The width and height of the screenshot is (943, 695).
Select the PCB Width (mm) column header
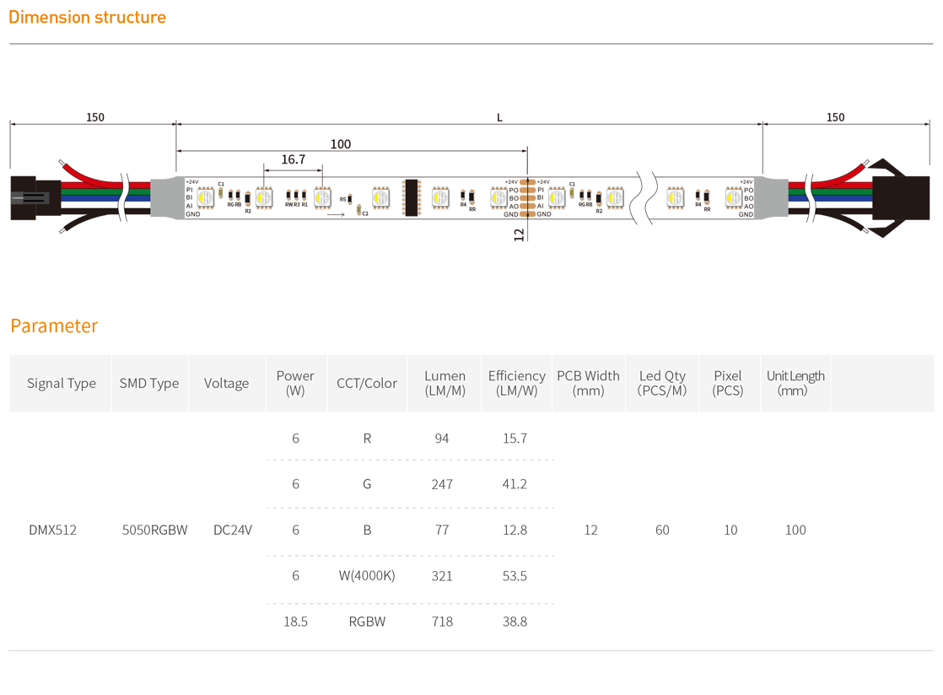tap(588, 383)
